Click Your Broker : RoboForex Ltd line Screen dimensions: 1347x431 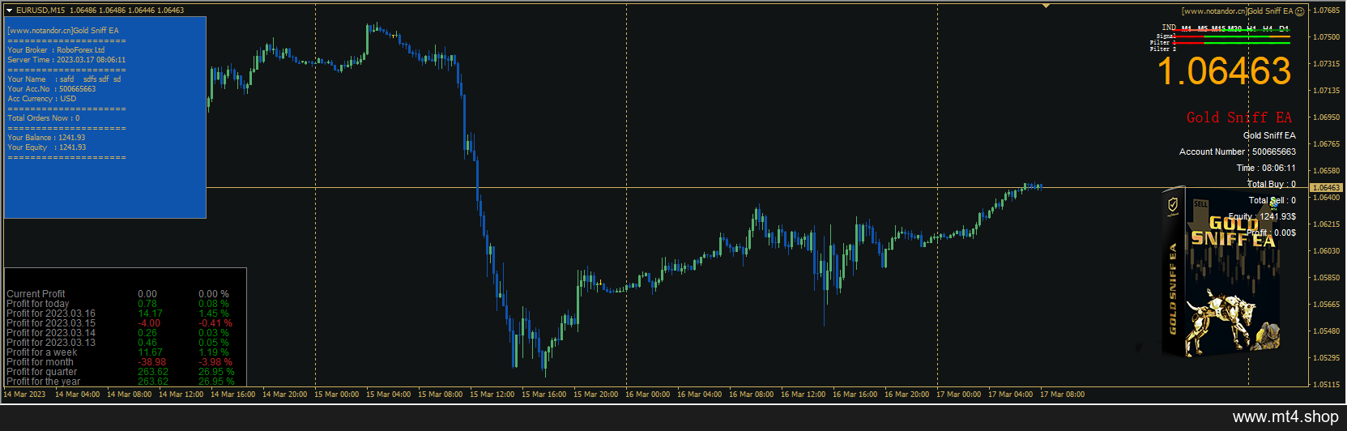coord(56,50)
